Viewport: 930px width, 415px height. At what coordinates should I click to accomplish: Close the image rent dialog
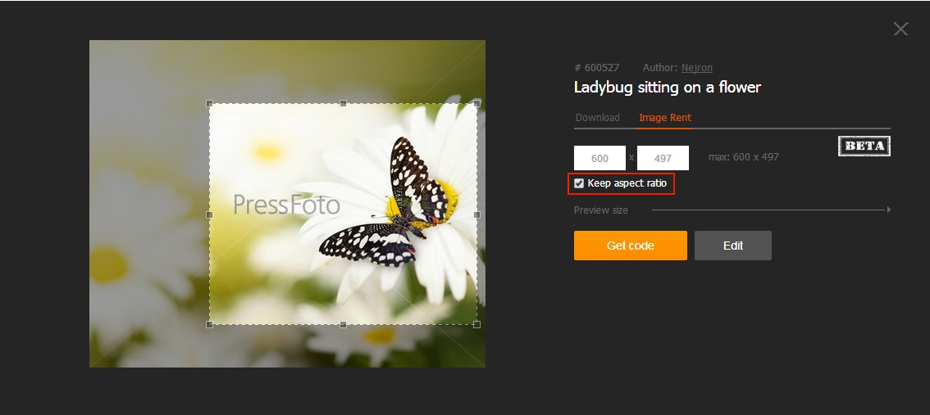[900, 29]
